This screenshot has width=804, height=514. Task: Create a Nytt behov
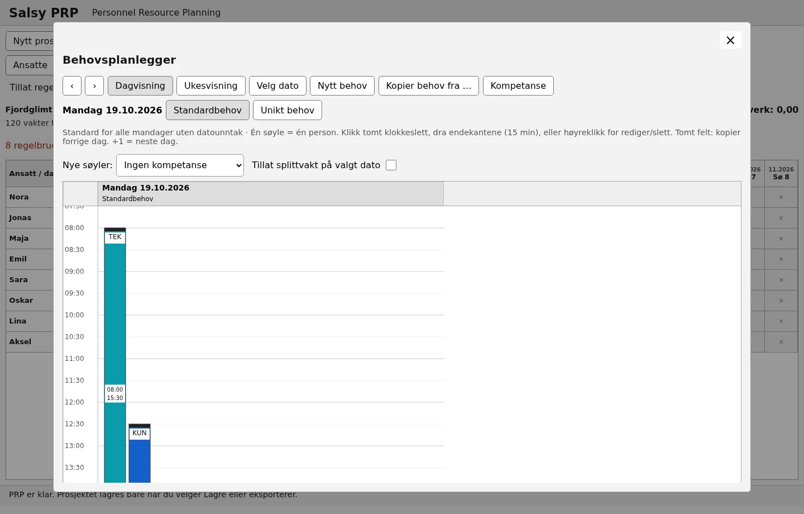[342, 86]
